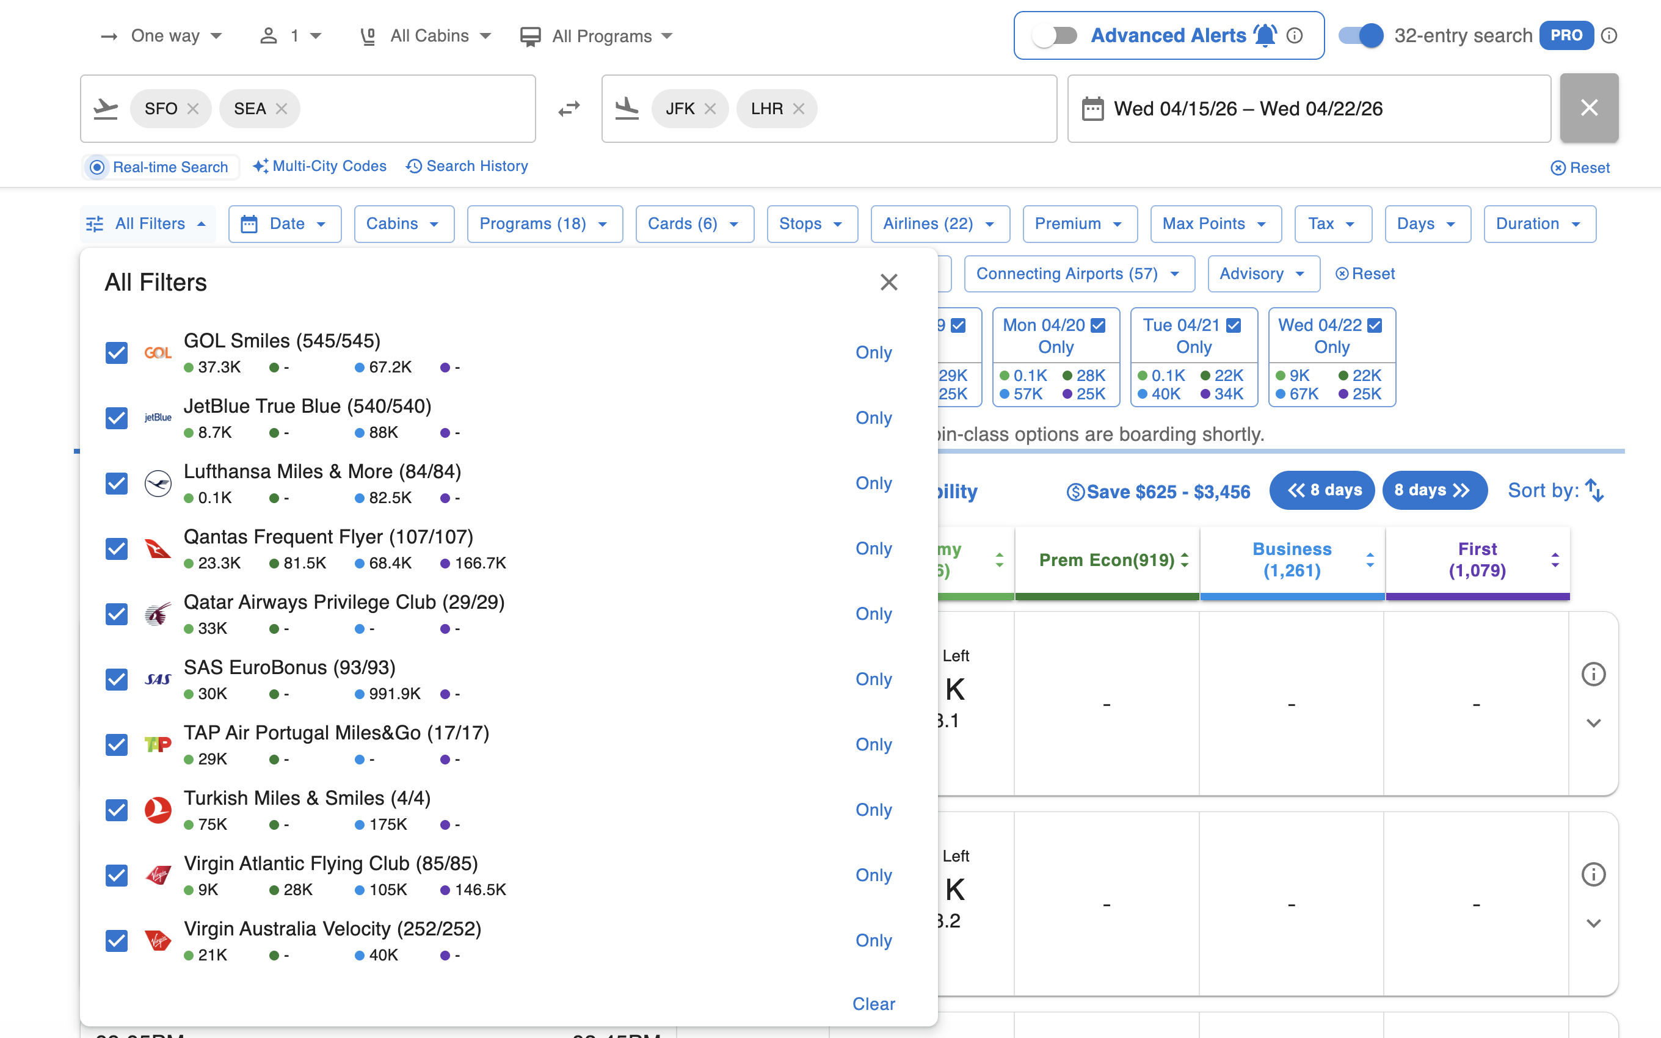Viewport: 1661px width, 1038px height.
Task: Clear all program selections
Action: [873, 1004]
